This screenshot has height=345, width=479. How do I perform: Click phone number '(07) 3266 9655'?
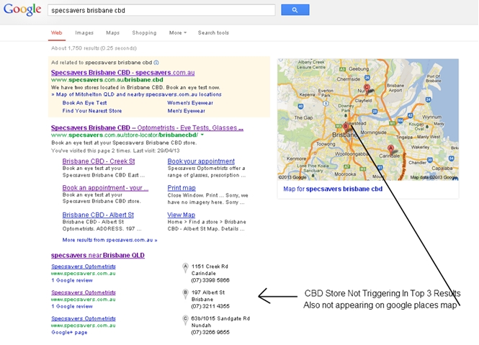click(x=210, y=332)
